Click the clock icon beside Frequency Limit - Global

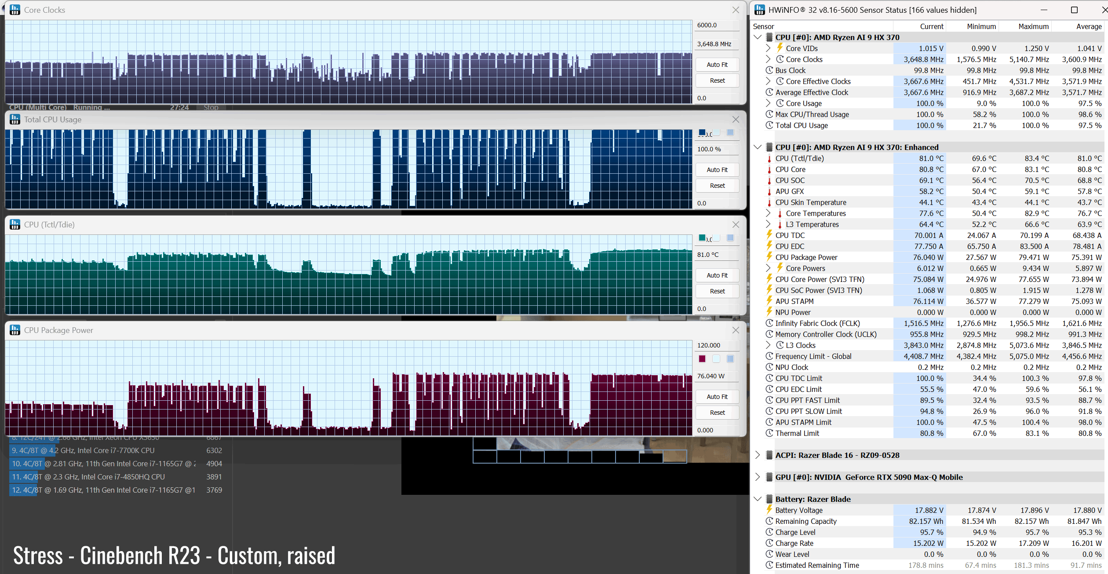tap(769, 356)
